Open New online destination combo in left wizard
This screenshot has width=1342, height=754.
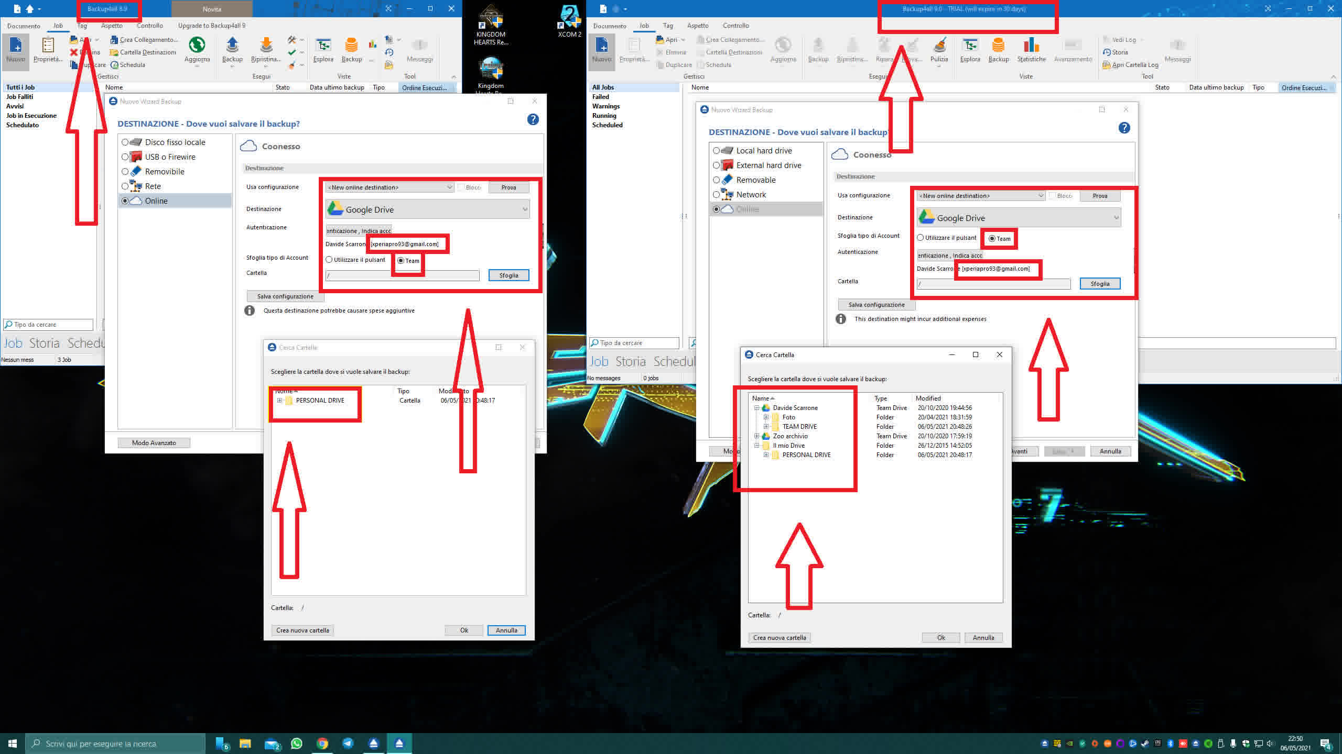(389, 187)
